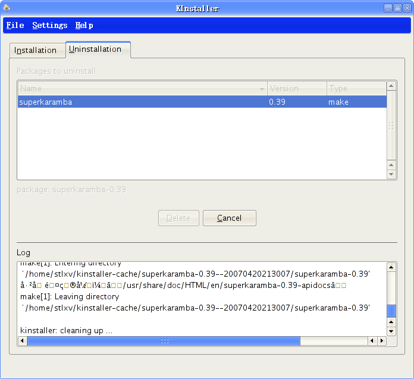Viewport: 414px width, 379px height.
Task: Click the Cancel button
Action: click(230, 218)
